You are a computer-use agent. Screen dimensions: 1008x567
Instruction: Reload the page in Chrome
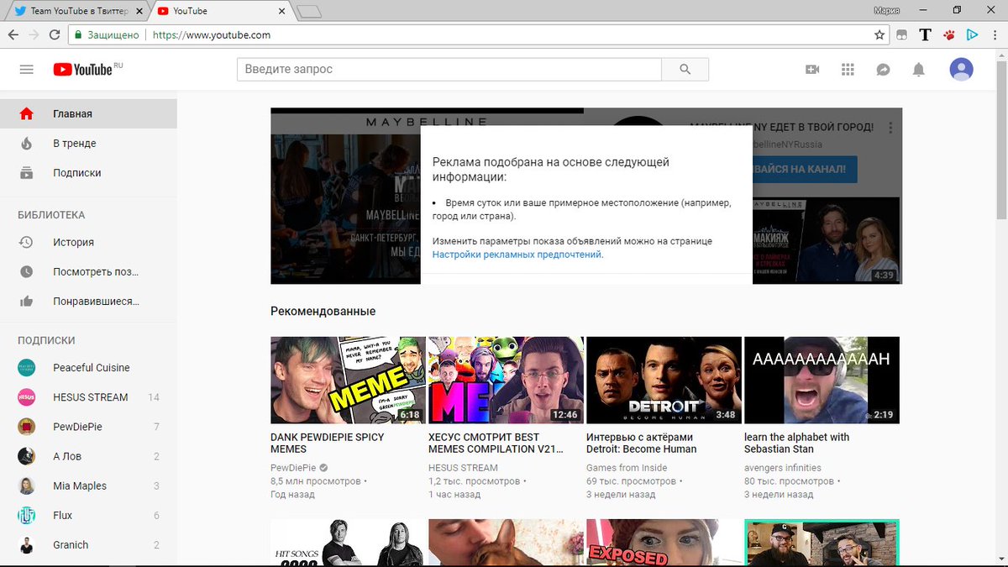point(55,35)
